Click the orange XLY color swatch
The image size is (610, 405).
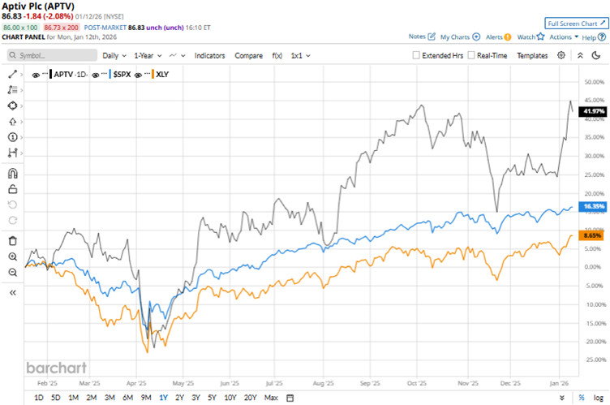coord(152,75)
